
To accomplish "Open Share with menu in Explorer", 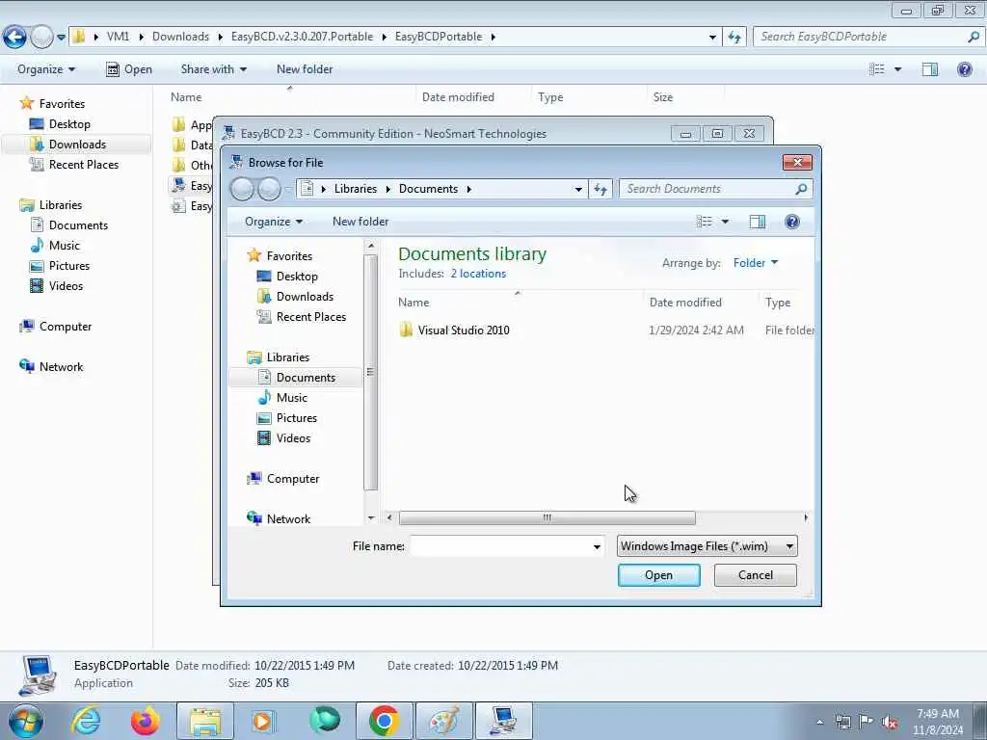I will pyautogui.click(x=213, y=69).
